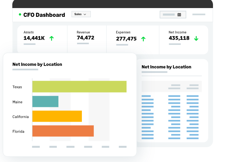
Task: Click the green up arrow next to Assets
Action: coord(52,38)
